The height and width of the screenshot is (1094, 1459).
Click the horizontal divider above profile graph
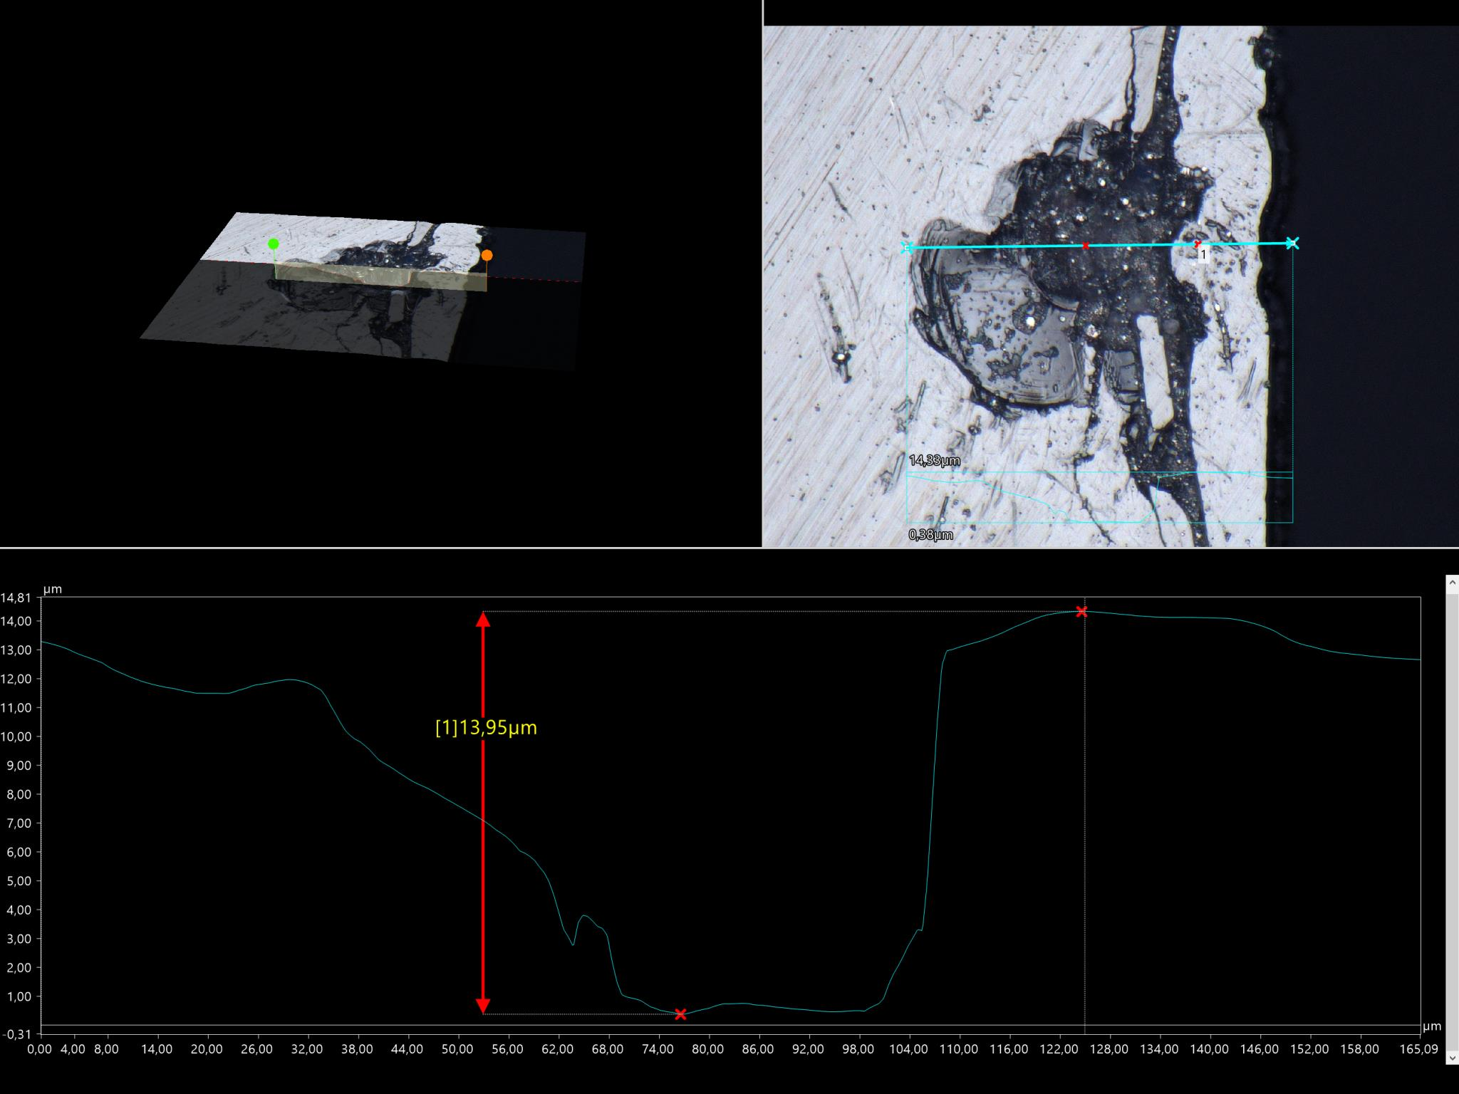coord(729,548)
